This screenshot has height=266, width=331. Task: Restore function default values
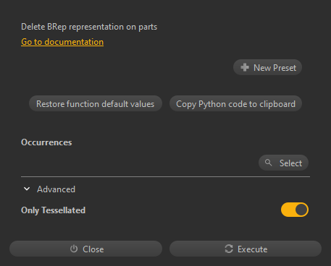coord(96,103)
